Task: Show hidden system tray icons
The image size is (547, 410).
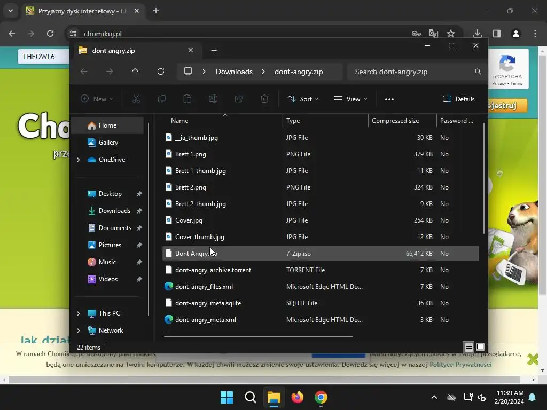Action: (434, 397)
